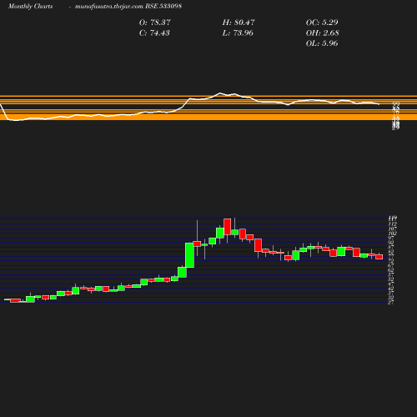Click the "107" price axis label

coord(393,229)
